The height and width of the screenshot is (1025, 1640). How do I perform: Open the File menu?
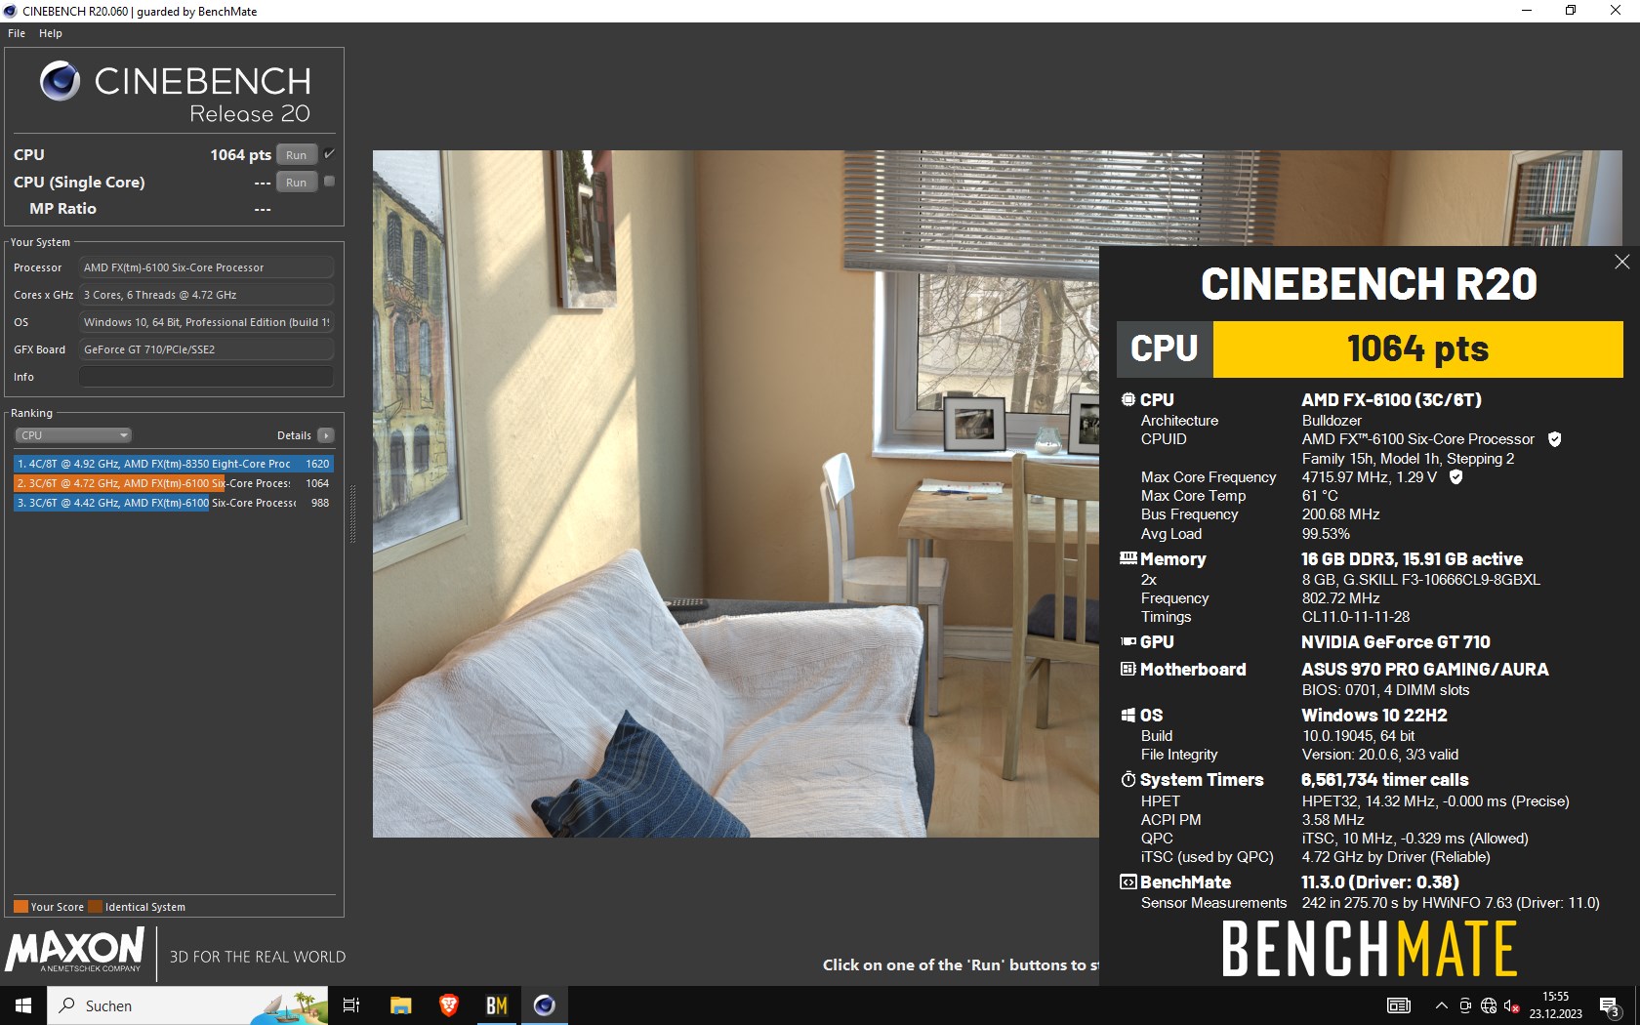click(x=17, y=33)
